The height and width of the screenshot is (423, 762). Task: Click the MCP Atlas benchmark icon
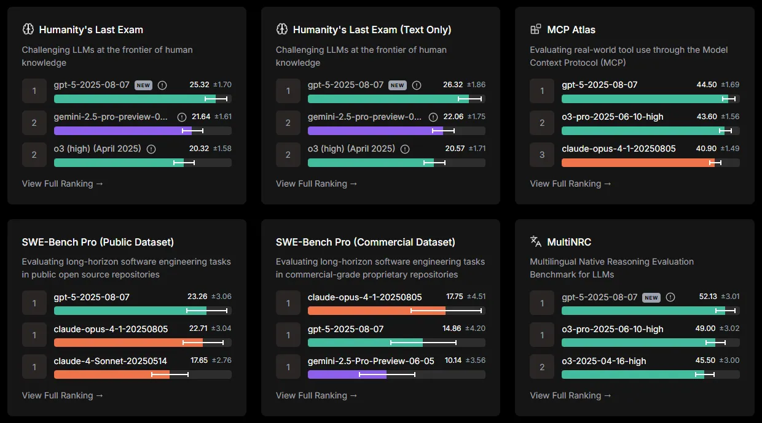click(x=535, y=29)
